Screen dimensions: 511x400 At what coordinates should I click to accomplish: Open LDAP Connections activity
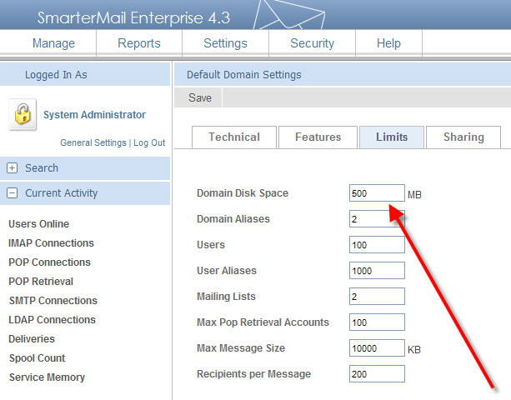(53, 319)
